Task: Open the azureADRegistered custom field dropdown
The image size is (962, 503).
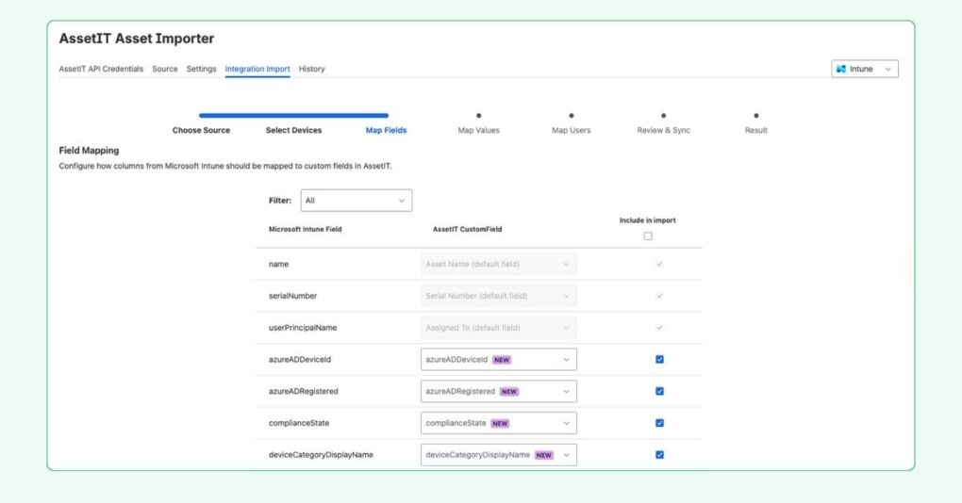Action: pos(498,392)
